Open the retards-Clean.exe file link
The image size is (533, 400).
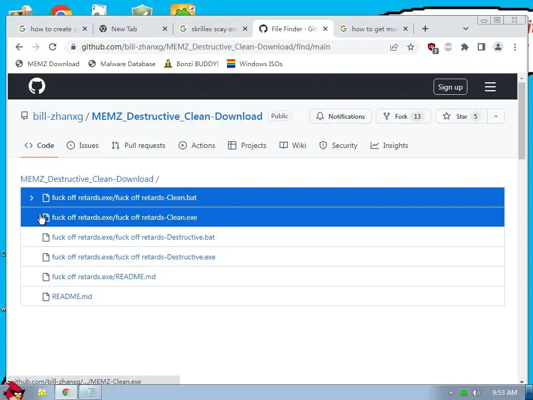tap(124, 217)
